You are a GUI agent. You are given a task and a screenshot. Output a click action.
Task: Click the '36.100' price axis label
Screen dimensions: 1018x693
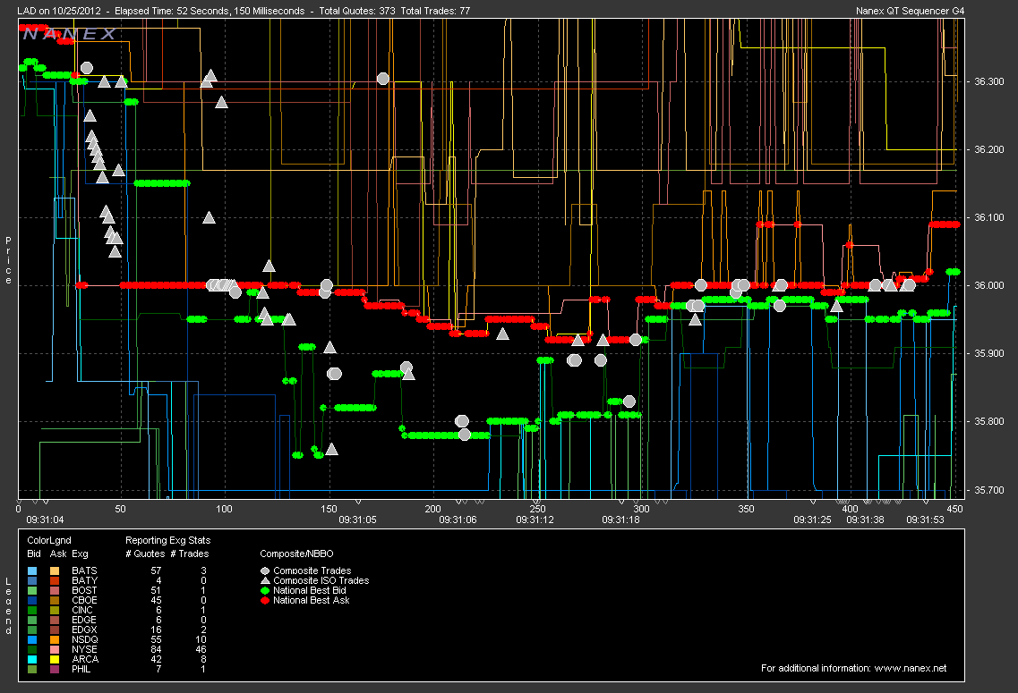click(988, 218)
